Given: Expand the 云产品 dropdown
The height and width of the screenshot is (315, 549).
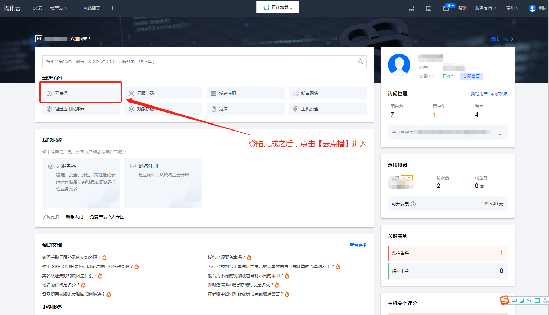Looking at the screenshot, I should point(59,8).
